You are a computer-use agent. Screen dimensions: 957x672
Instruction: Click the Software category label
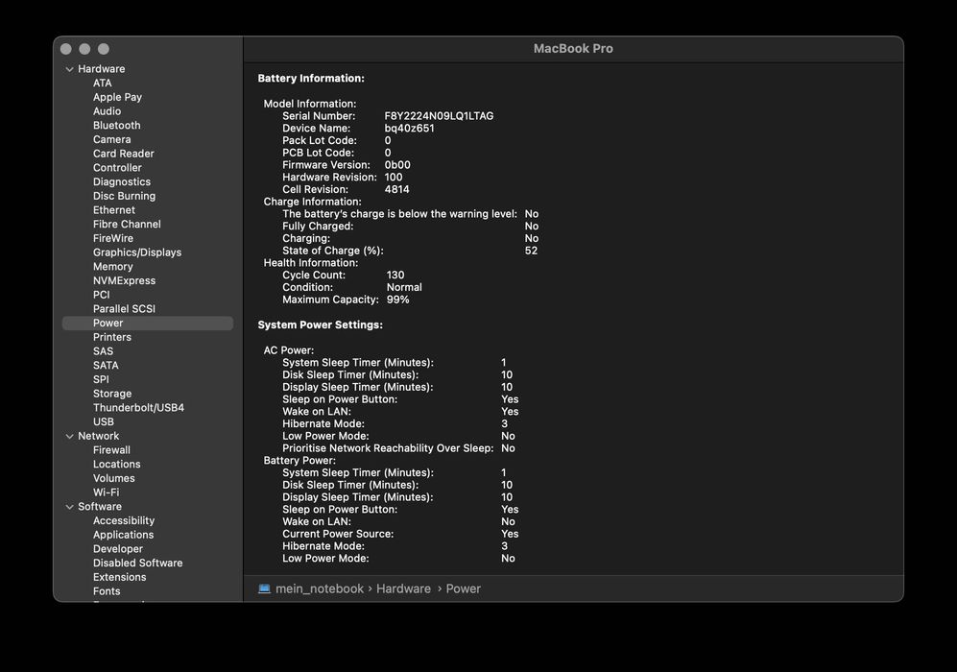[x=100, y=507]
